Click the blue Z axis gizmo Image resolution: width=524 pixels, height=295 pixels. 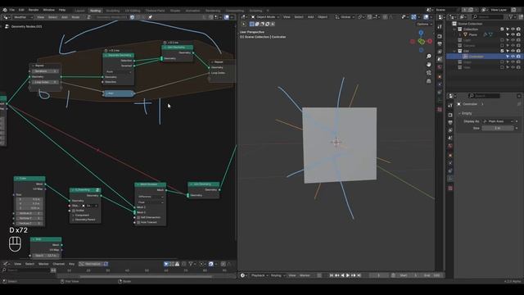click(421, 33)
